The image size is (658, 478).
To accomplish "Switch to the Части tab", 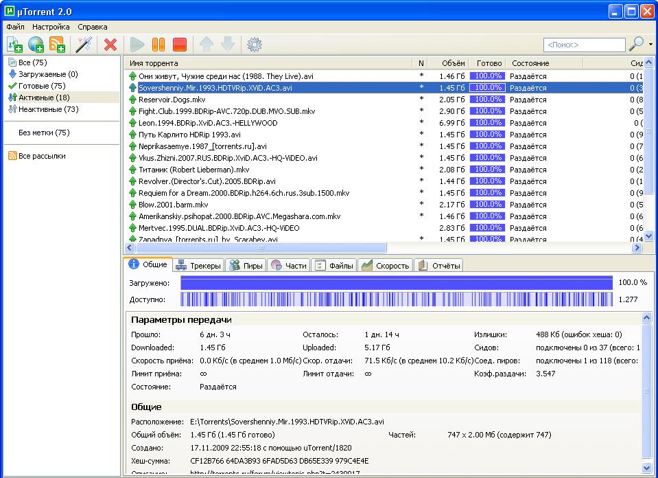I will 289,266.
